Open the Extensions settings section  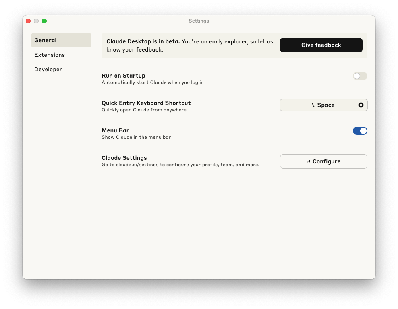click(50, 55)
